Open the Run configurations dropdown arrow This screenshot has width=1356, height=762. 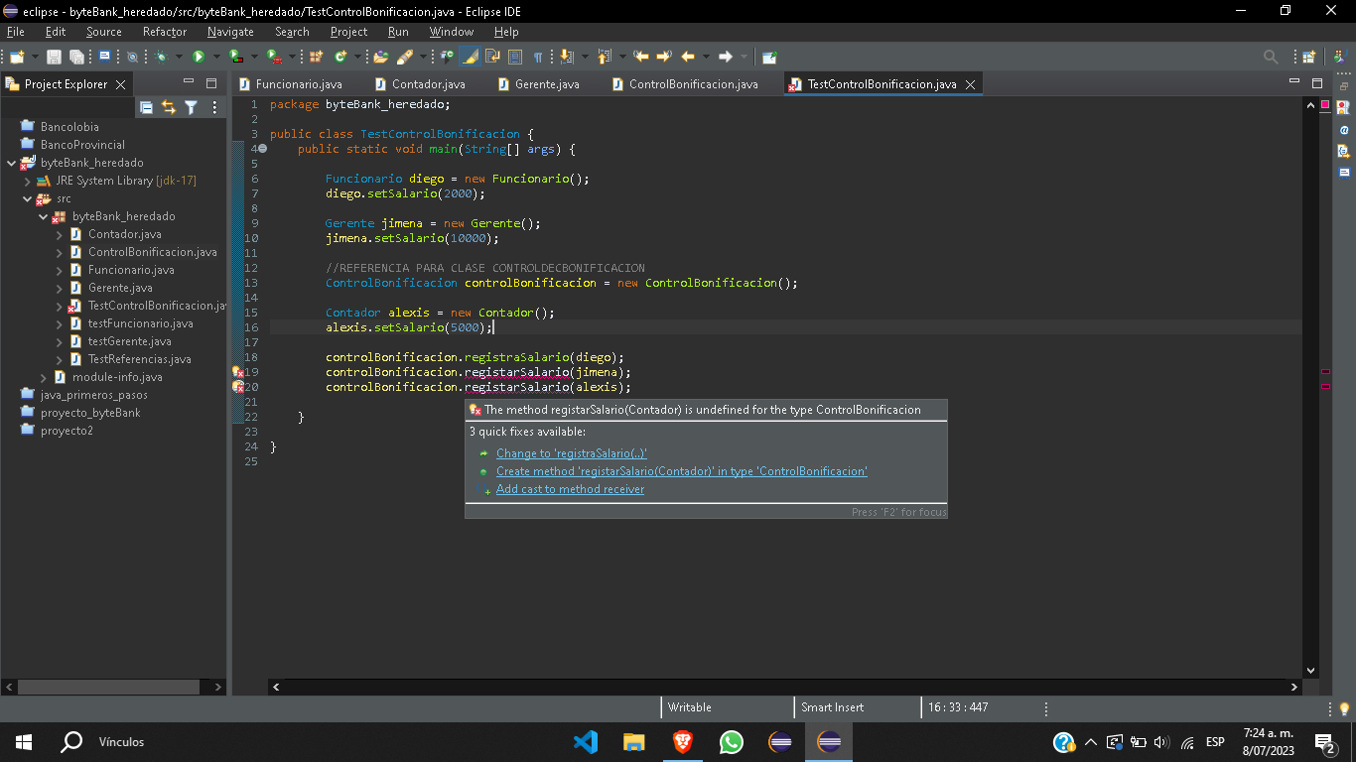(216, 57)
